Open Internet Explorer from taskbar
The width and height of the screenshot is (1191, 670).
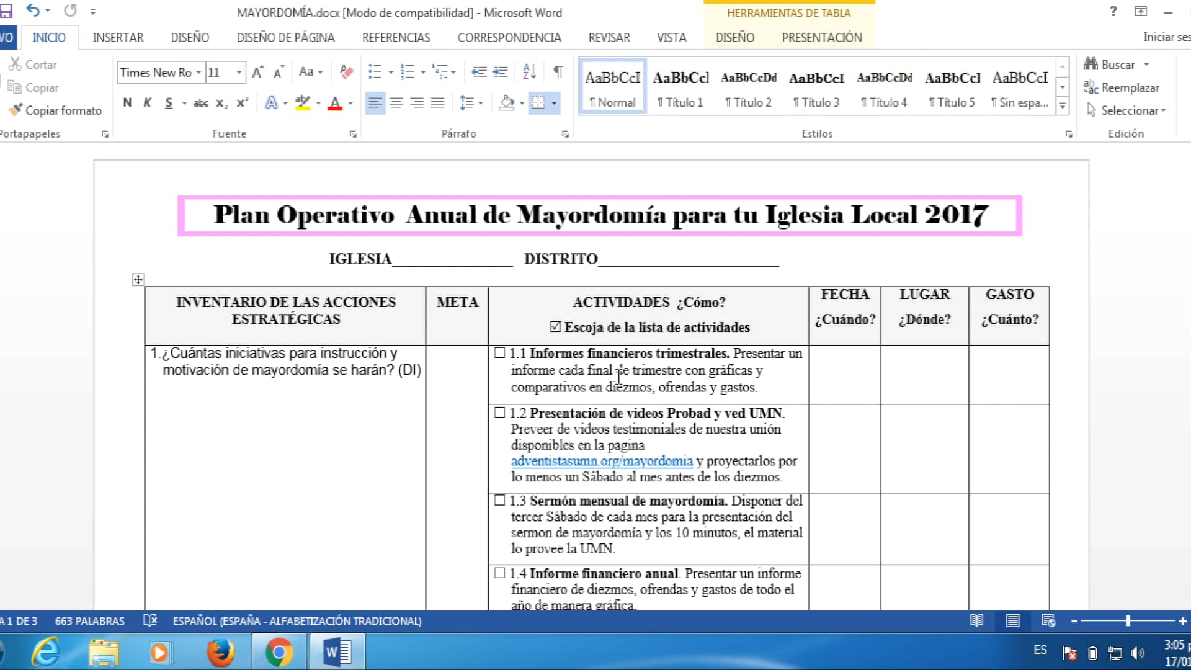pyautogui.click(x=45, y=652)
